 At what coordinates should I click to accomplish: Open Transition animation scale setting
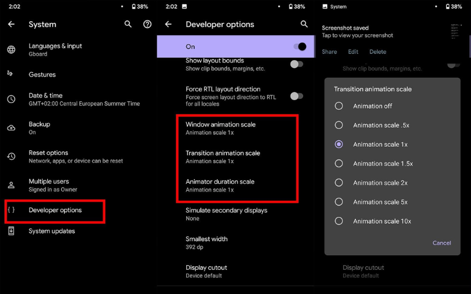coord(223,156)
